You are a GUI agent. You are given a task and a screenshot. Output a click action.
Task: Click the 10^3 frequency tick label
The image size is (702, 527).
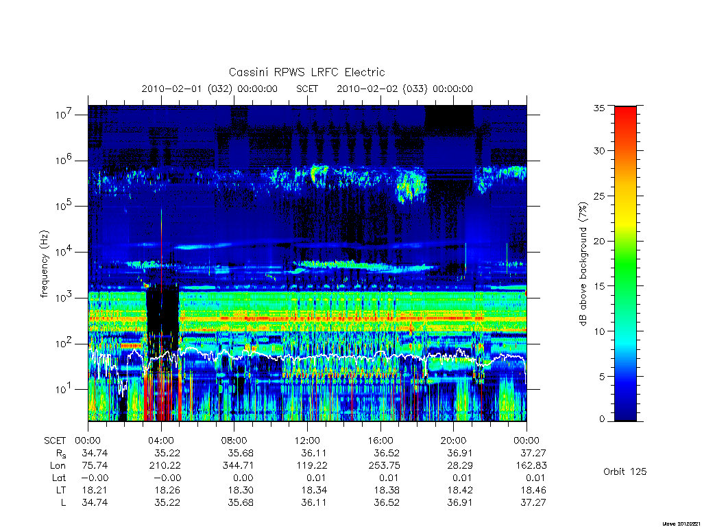[x=64, y=298]
